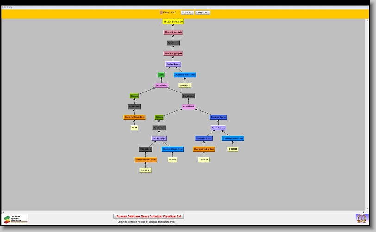This screenshot has height=232, width=376.
Task: Select the PART table node
Action: click(x=134, y=128)
